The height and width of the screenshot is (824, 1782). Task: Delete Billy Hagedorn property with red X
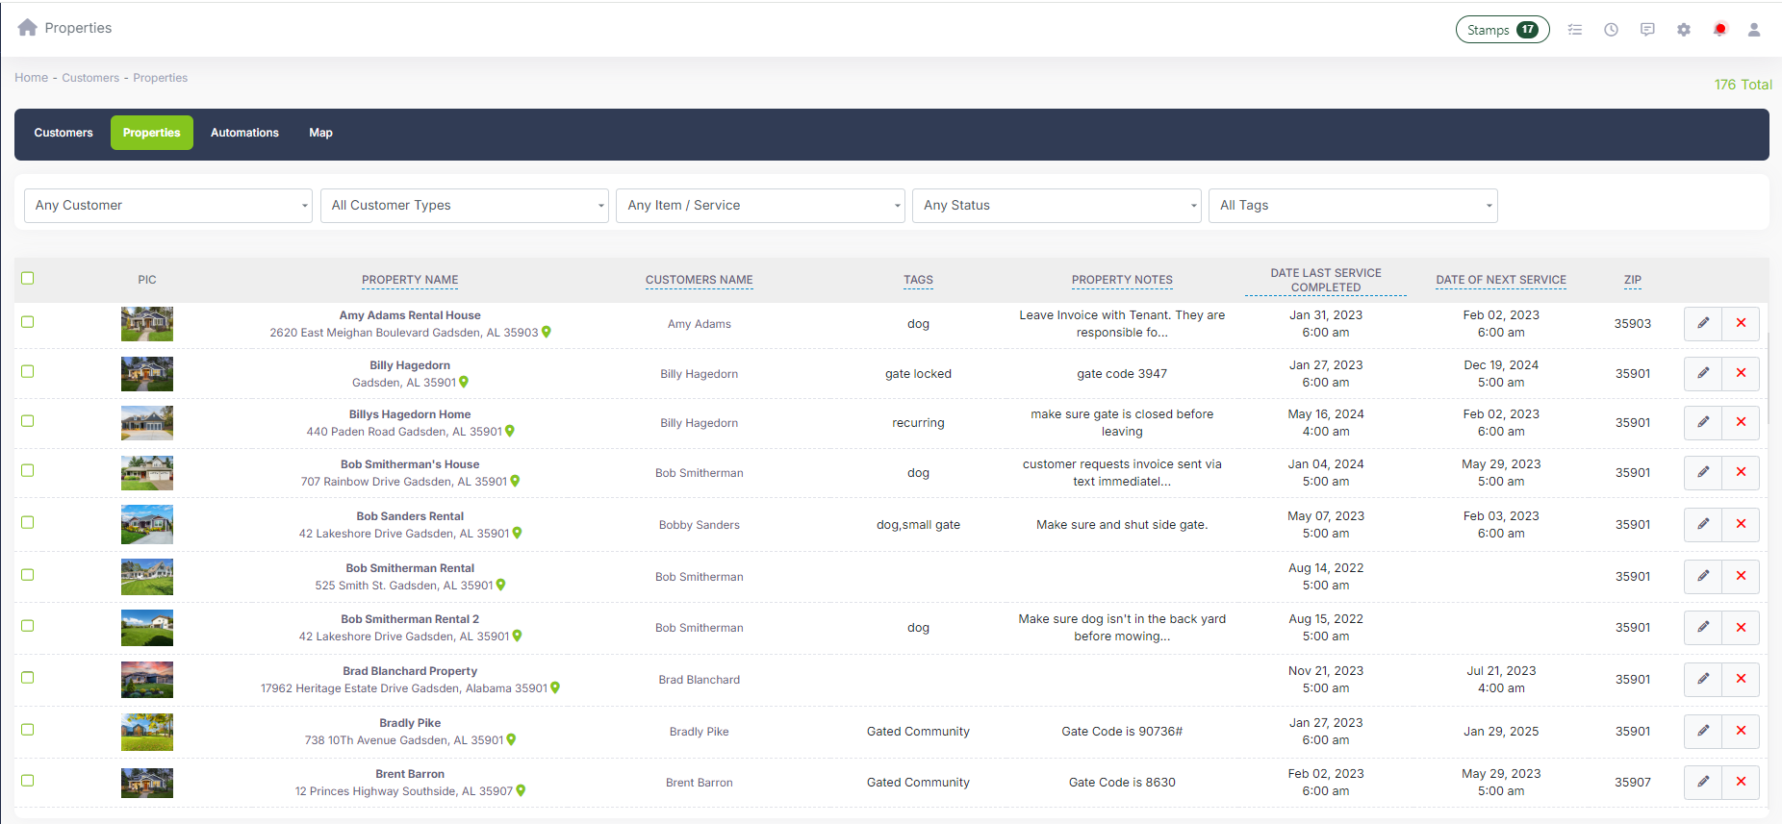1741,373
